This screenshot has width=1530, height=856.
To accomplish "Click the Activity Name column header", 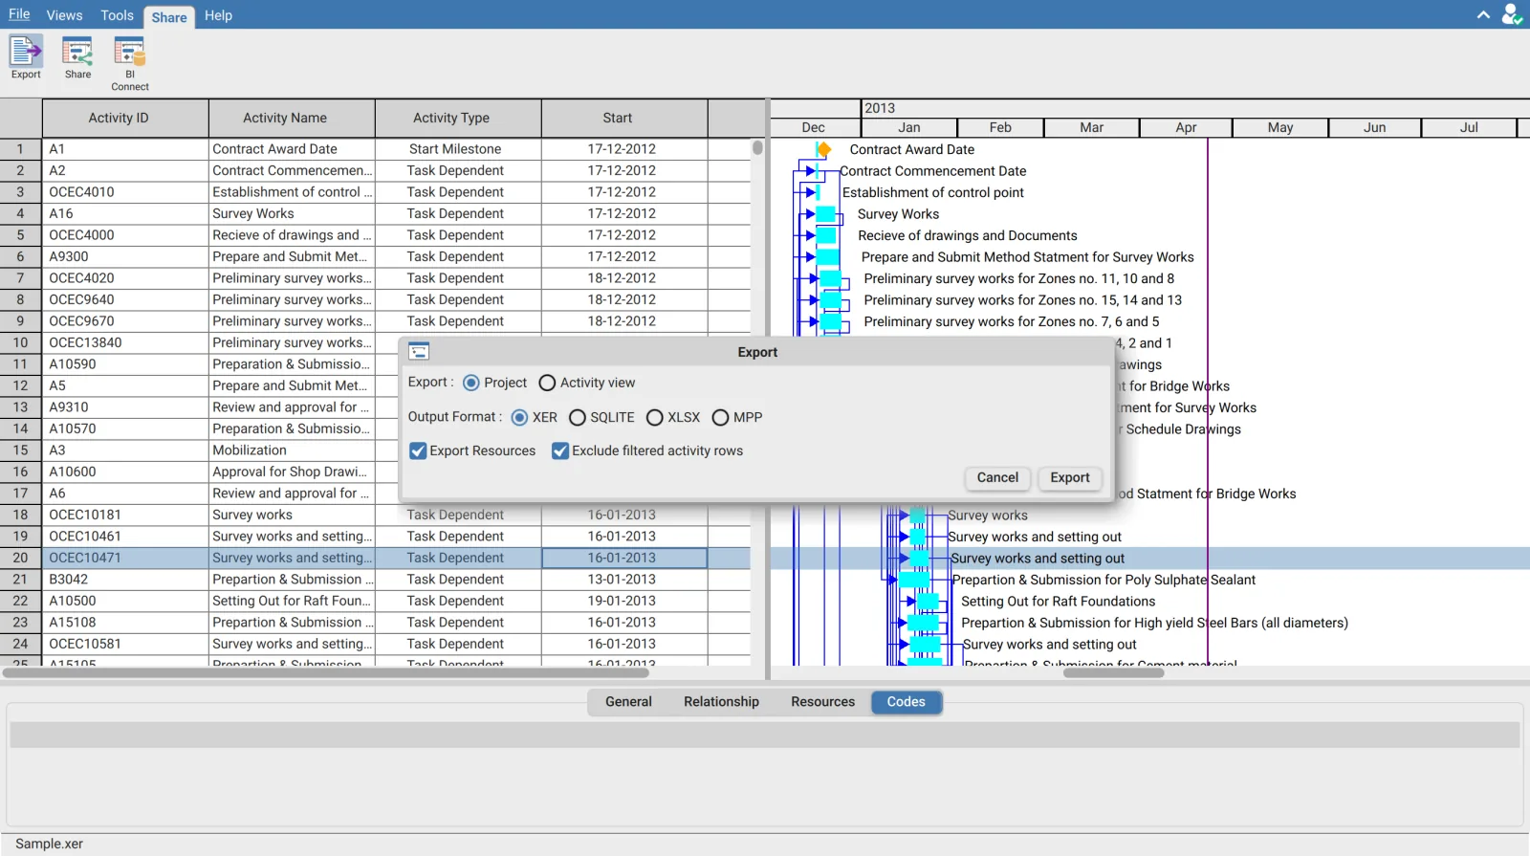I will 292,118.
